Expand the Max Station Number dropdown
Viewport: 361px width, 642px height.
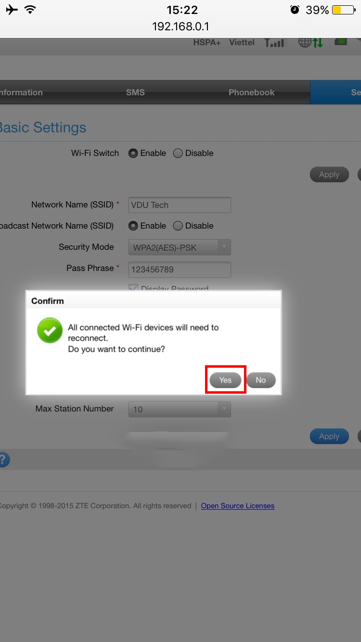click(x=179, y=409)
